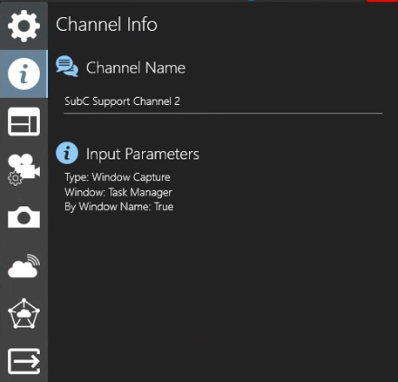This screenshot has height=382, width=398.
Task: Focus the SubC Support Channel 2 field
Action: 223,101
